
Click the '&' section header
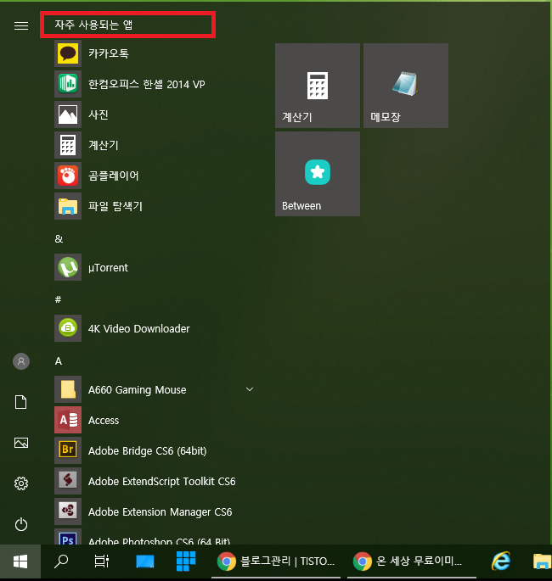click(x=59, y=239)
